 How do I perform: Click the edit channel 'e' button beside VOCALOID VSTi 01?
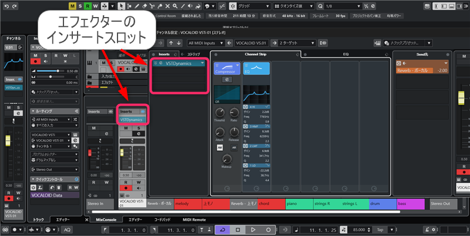tap(75, 140)
